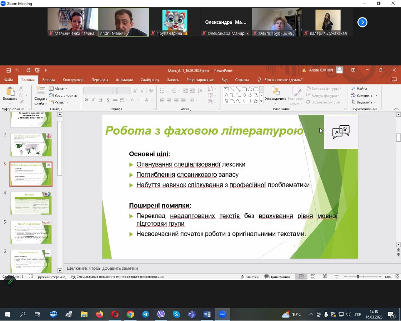Screen dimensions: 401x321
Task: Toggle bold formatting (Ж)
Action: point(87,100)
